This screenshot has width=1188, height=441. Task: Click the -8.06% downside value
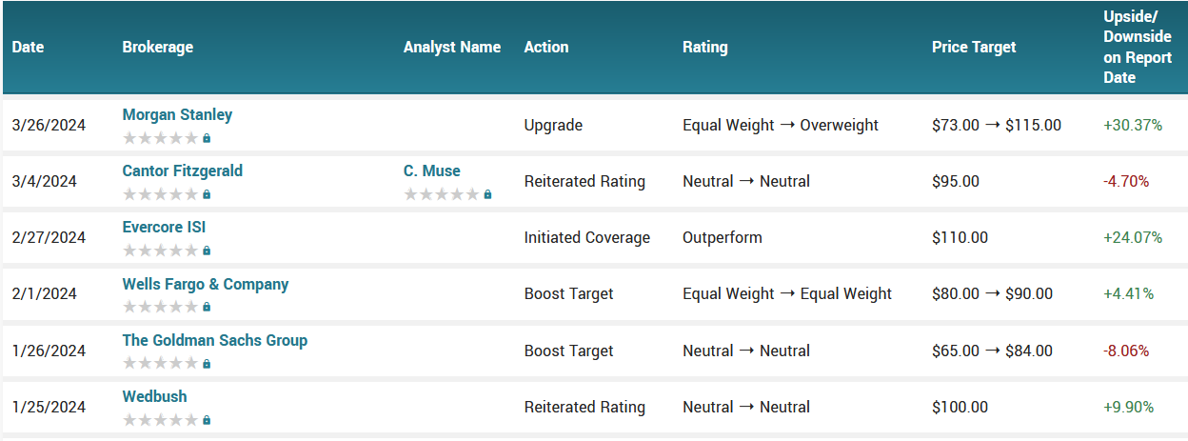click(x=1126, y=350)
